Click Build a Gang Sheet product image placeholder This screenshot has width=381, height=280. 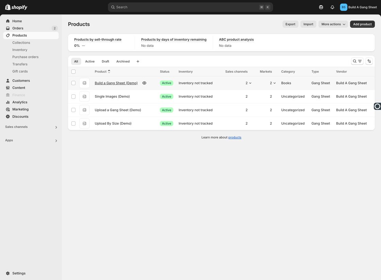84,83
